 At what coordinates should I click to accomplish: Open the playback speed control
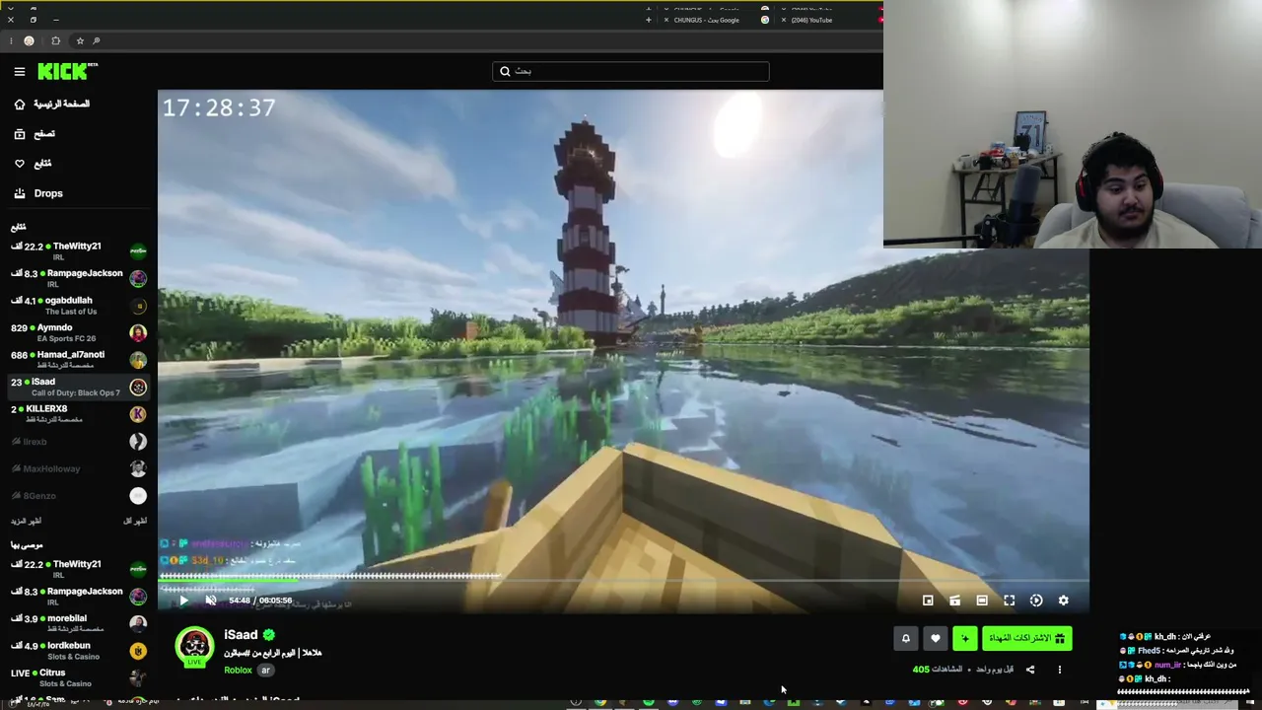[1036, 600]
